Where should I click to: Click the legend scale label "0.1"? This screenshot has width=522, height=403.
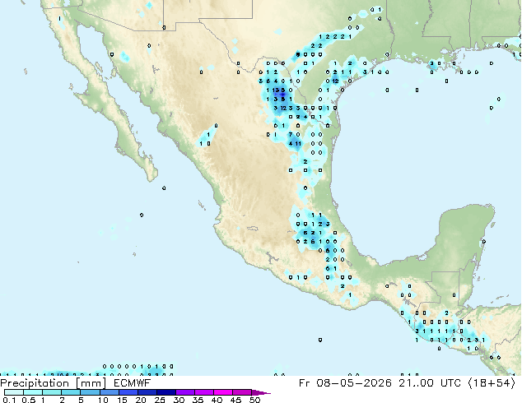tap(9, 400)
